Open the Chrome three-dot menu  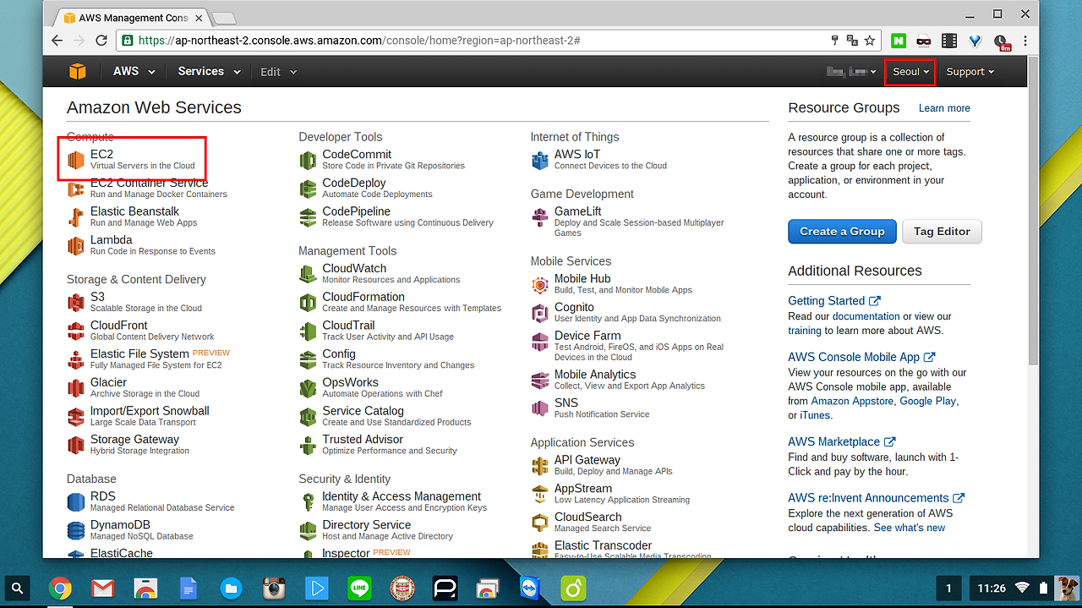pos(1025,40)
